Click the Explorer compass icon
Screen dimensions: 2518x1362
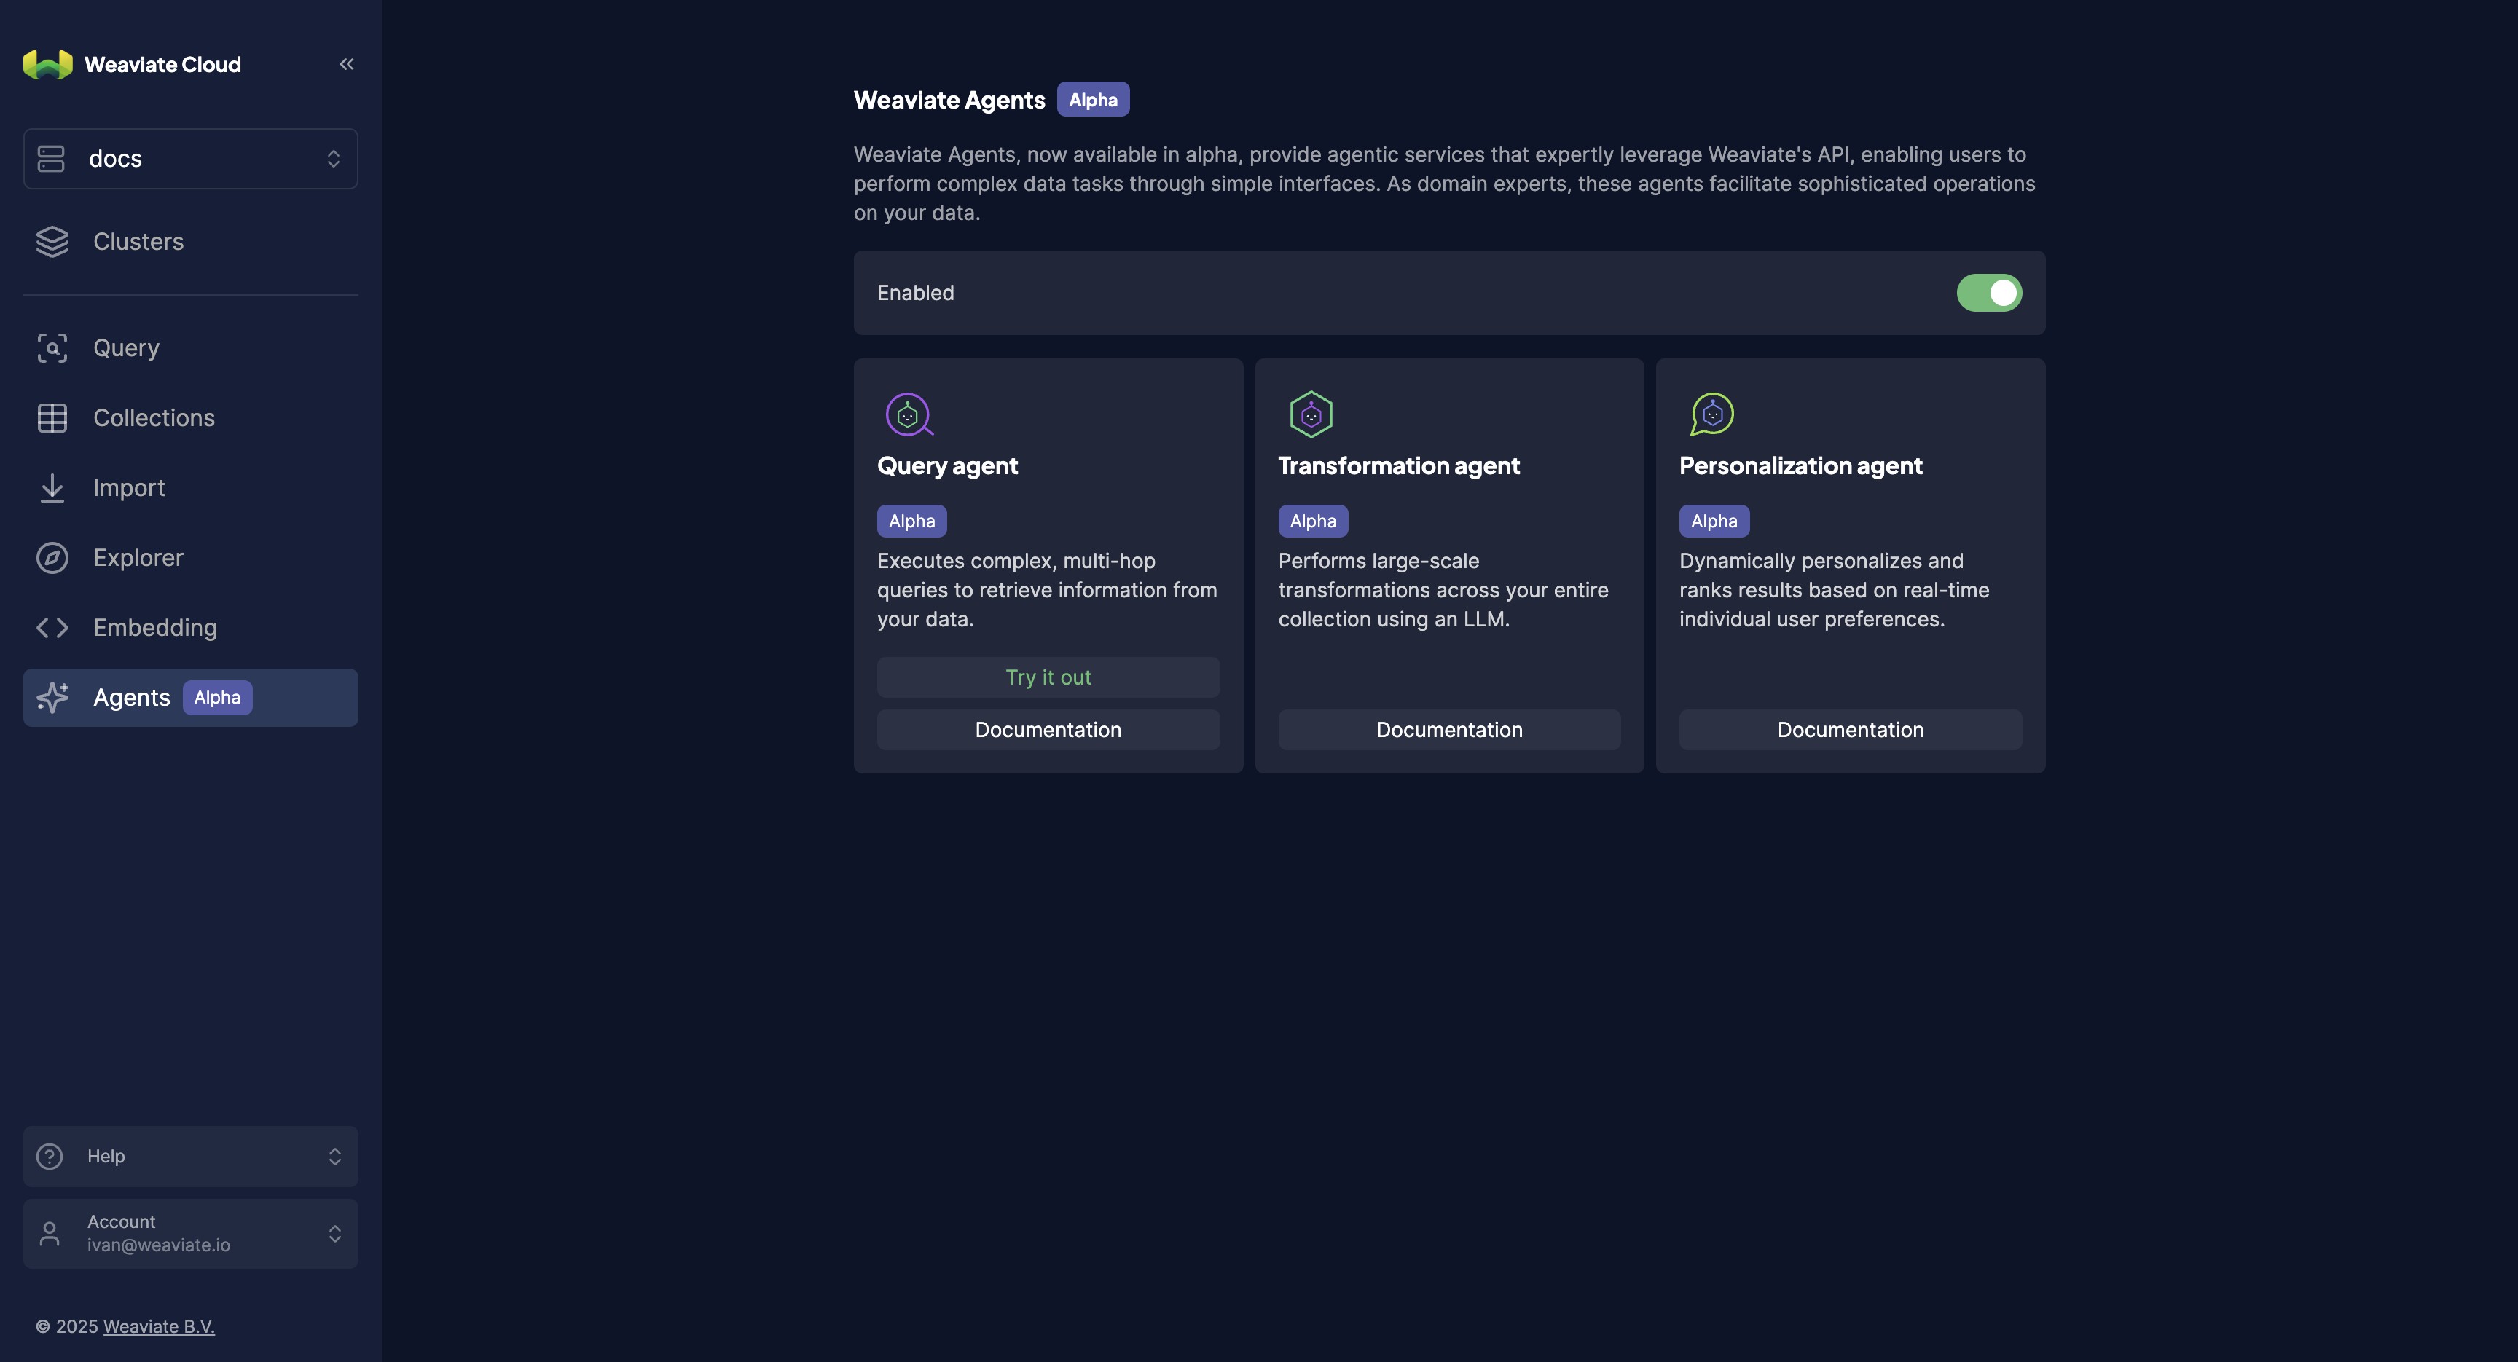[x=52, y=558]
